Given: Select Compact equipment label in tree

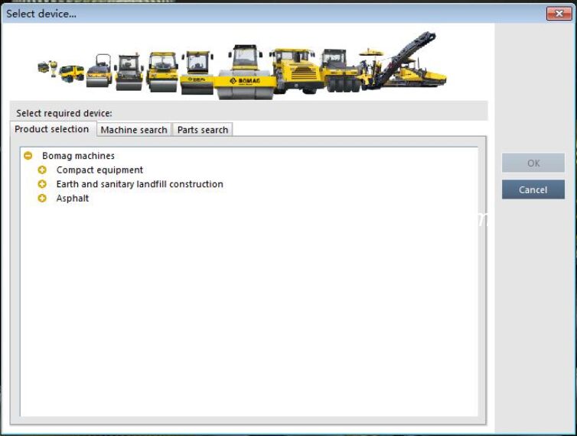Looking at the screenshot, I should tap(99, 170).
